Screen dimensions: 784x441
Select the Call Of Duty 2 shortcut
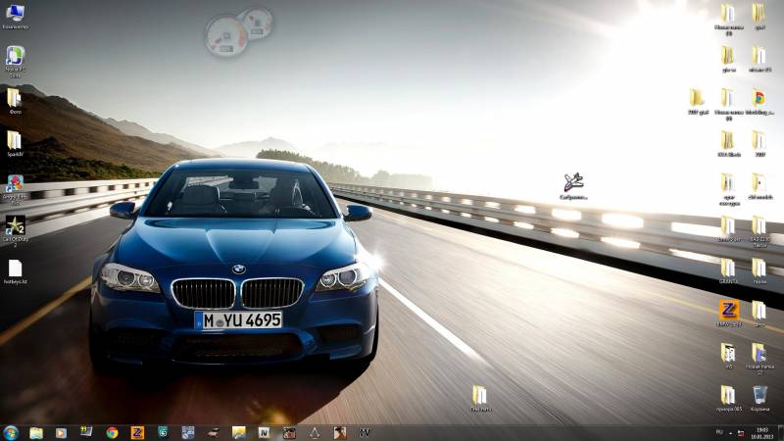tap(15, 231)
